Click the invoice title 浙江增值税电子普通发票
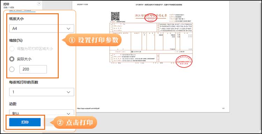 151,15
